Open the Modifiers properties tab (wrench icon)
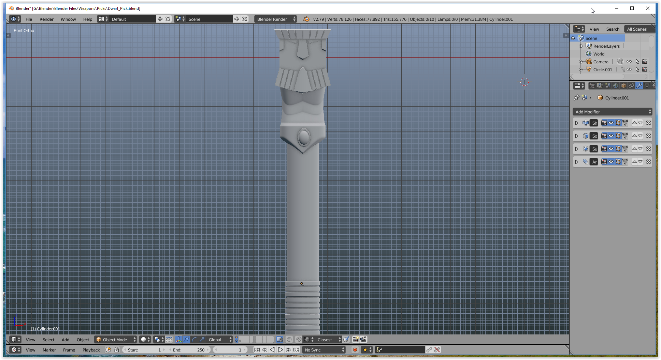The height and width of the screenshot is (360, 661). 639,86
